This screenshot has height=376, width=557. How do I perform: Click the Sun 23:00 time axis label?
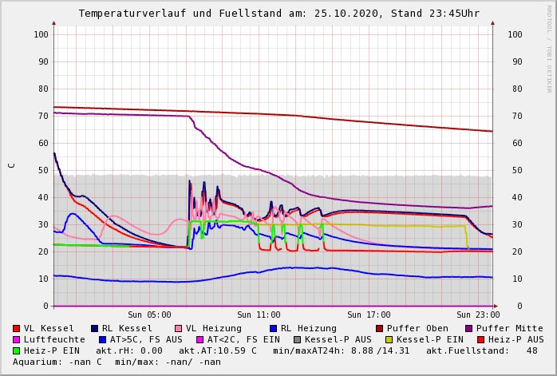(478, 315)
